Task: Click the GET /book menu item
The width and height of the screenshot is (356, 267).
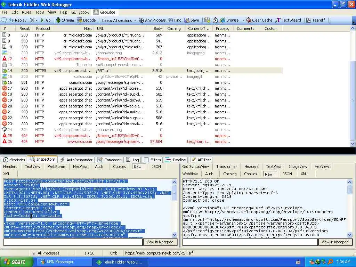Action: pos(80,12)
